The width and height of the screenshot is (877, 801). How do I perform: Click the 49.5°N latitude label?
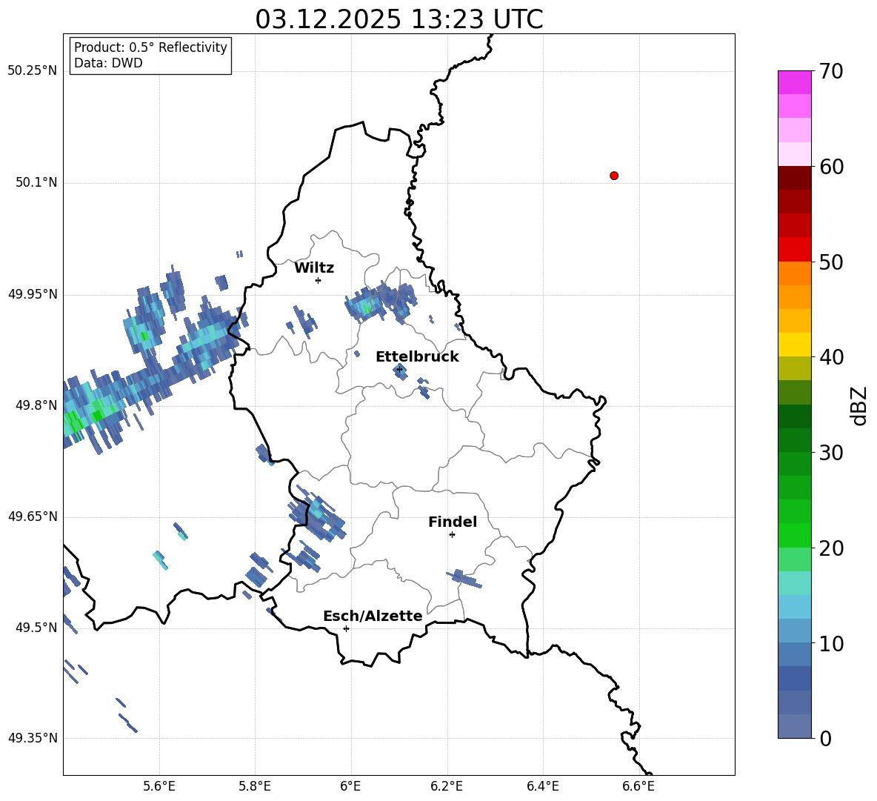(36, 628)
